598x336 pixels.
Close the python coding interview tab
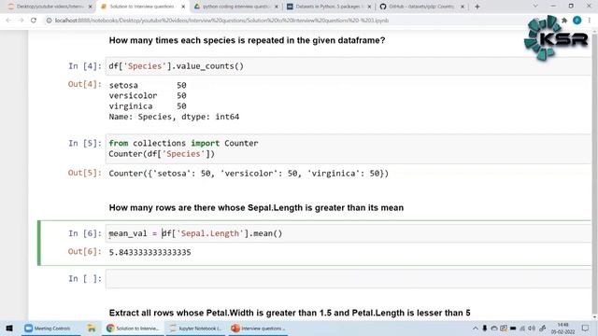coord(277,7)
